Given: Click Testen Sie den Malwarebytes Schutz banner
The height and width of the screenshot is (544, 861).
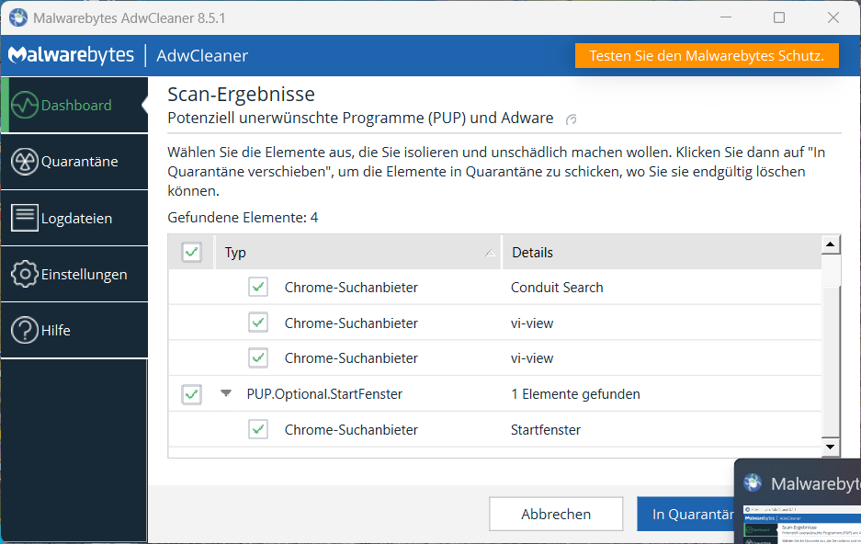Looking at the screenshot, I should (707, 55).
